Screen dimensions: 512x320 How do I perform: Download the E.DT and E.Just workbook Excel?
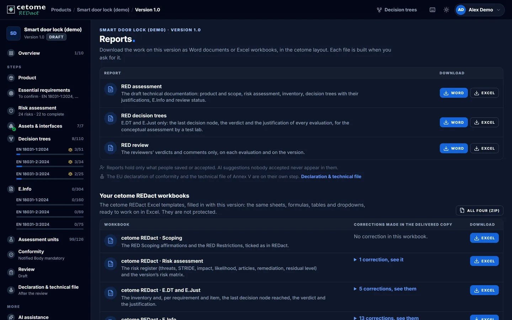tap(484, 290)
